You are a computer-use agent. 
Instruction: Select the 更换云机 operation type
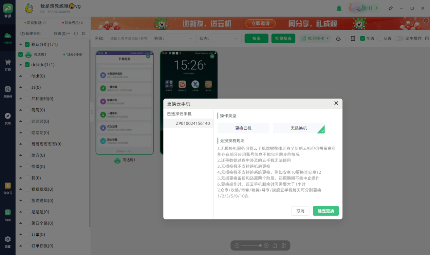click(x=243, y=128)
